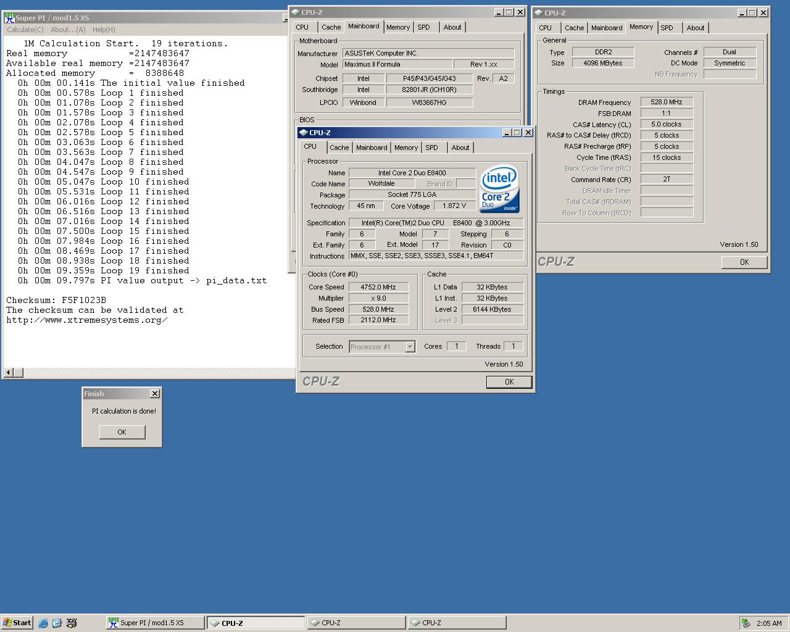Click the Level 2 6144 KBytes field

(493, 309)
